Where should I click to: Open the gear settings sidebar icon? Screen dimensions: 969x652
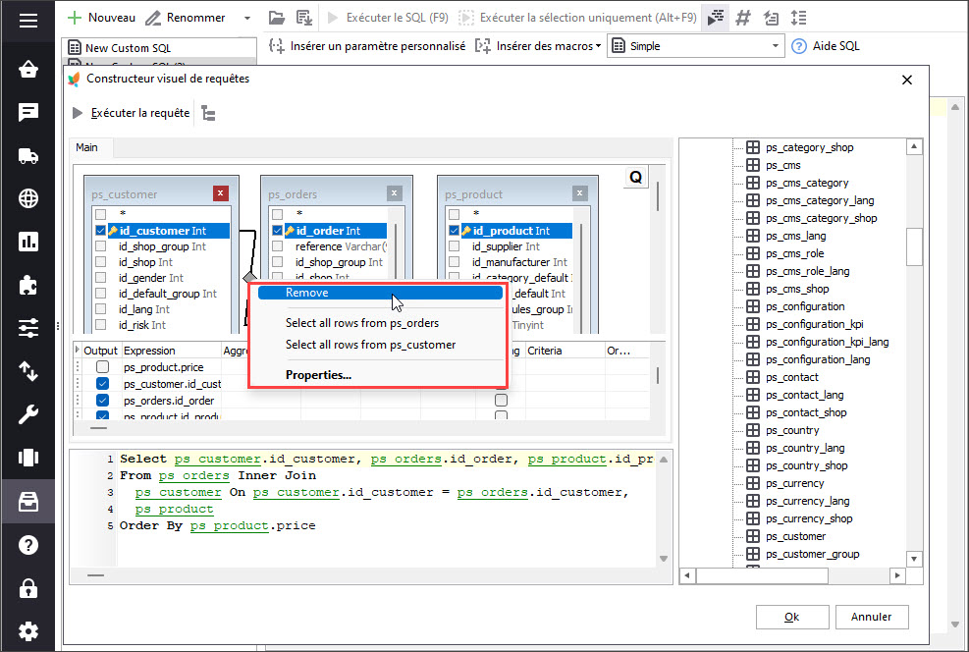click(x=28, y=631)
